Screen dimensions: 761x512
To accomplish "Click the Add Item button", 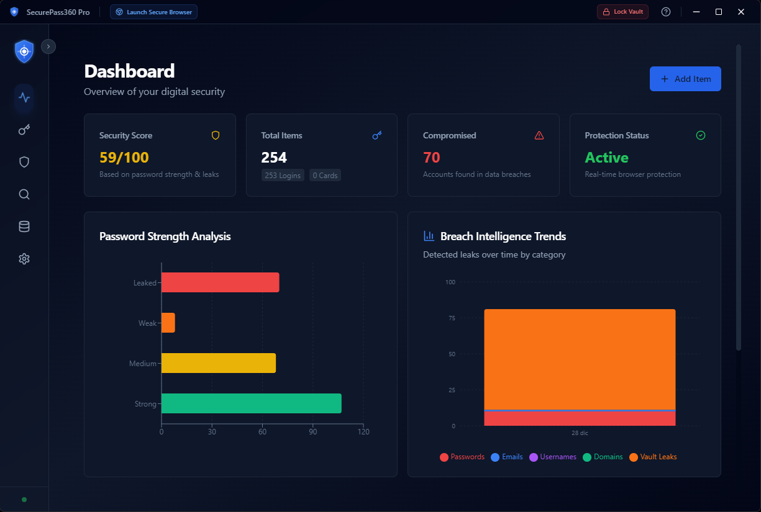I will [x=685, y=79].
